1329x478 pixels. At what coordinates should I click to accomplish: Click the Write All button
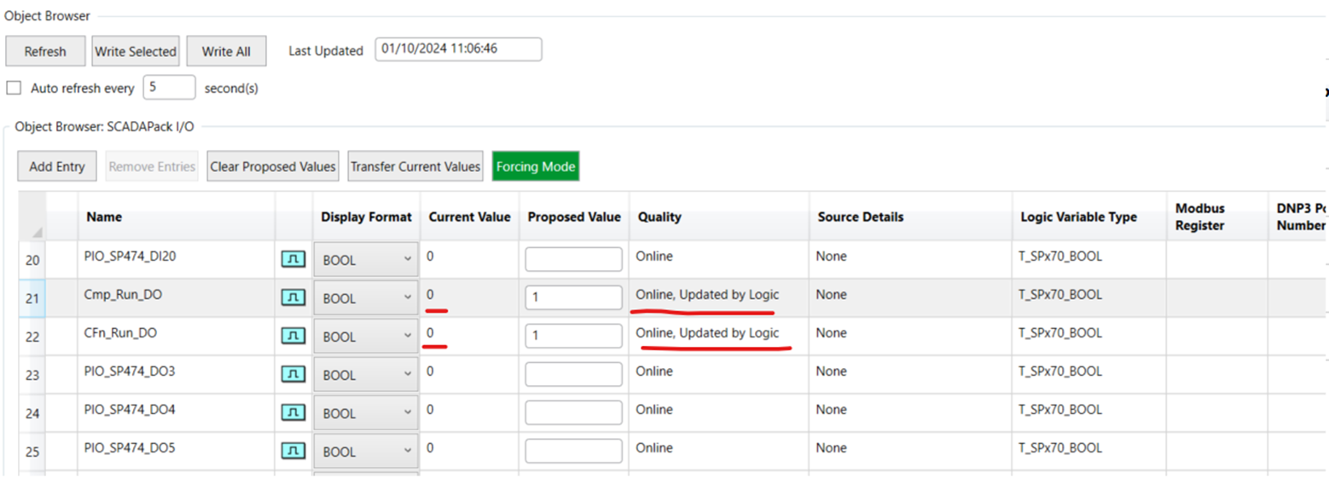(x=226, y=51)
